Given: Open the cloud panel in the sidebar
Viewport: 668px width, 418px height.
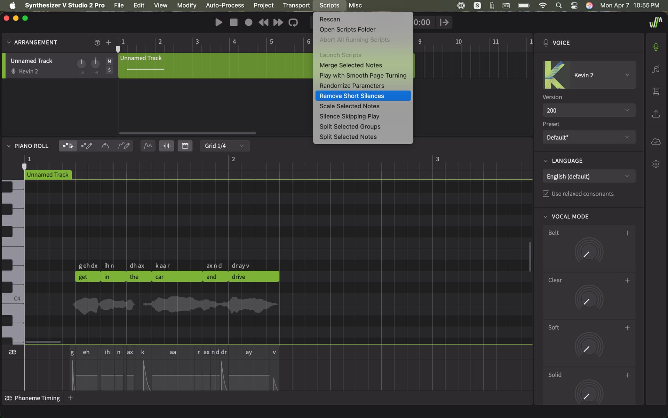Looking at the screenshot, I should (x=656, y=142).
